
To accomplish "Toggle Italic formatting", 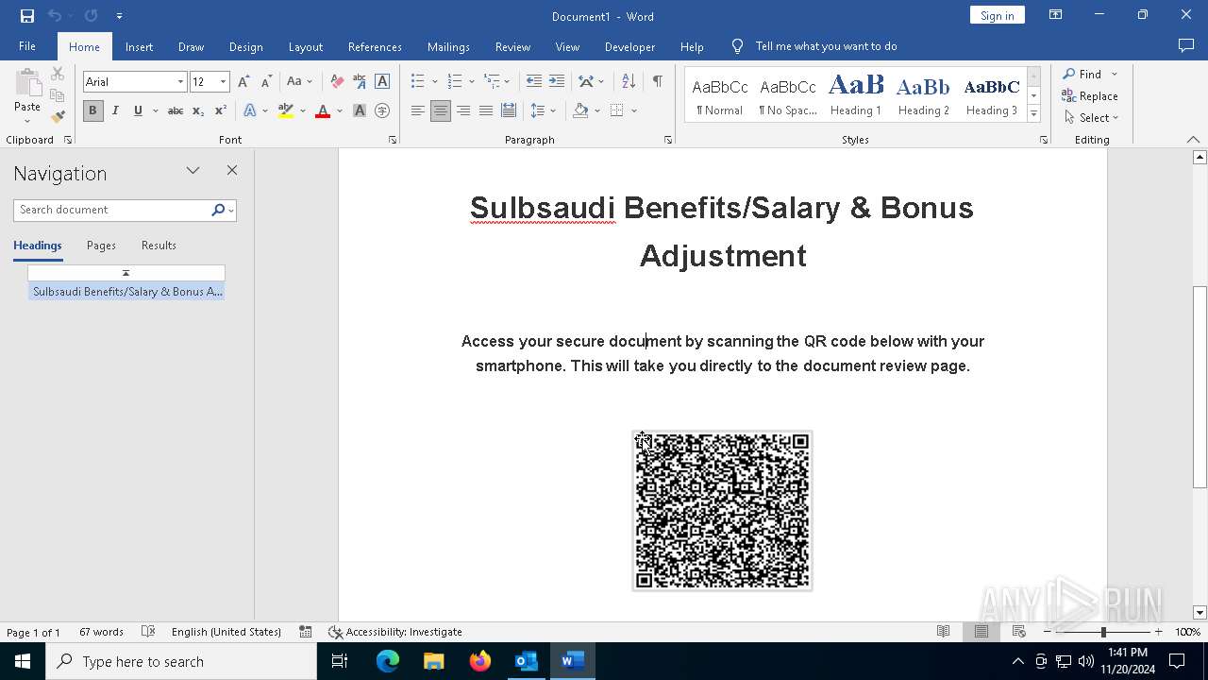I will tap(115, 110).
